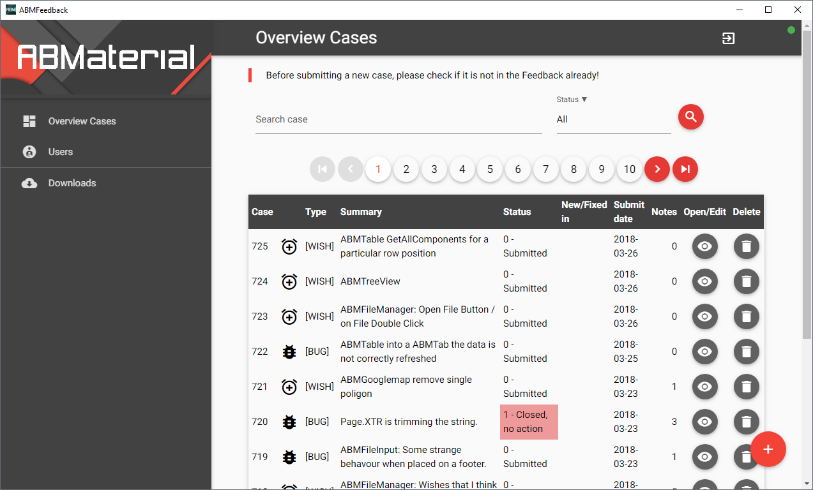The image size is (813, 490).
Task: Click the disabled first-page button
Action: (323, 169)
